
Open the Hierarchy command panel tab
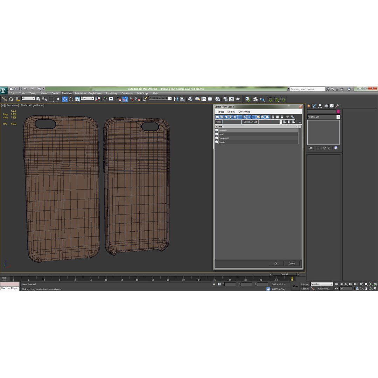pos(320,106)
